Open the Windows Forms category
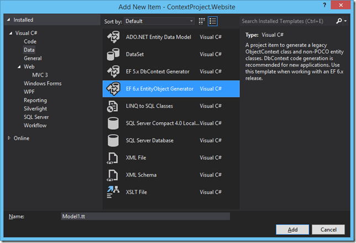356x243 pixels. click(x=43, y=83)
